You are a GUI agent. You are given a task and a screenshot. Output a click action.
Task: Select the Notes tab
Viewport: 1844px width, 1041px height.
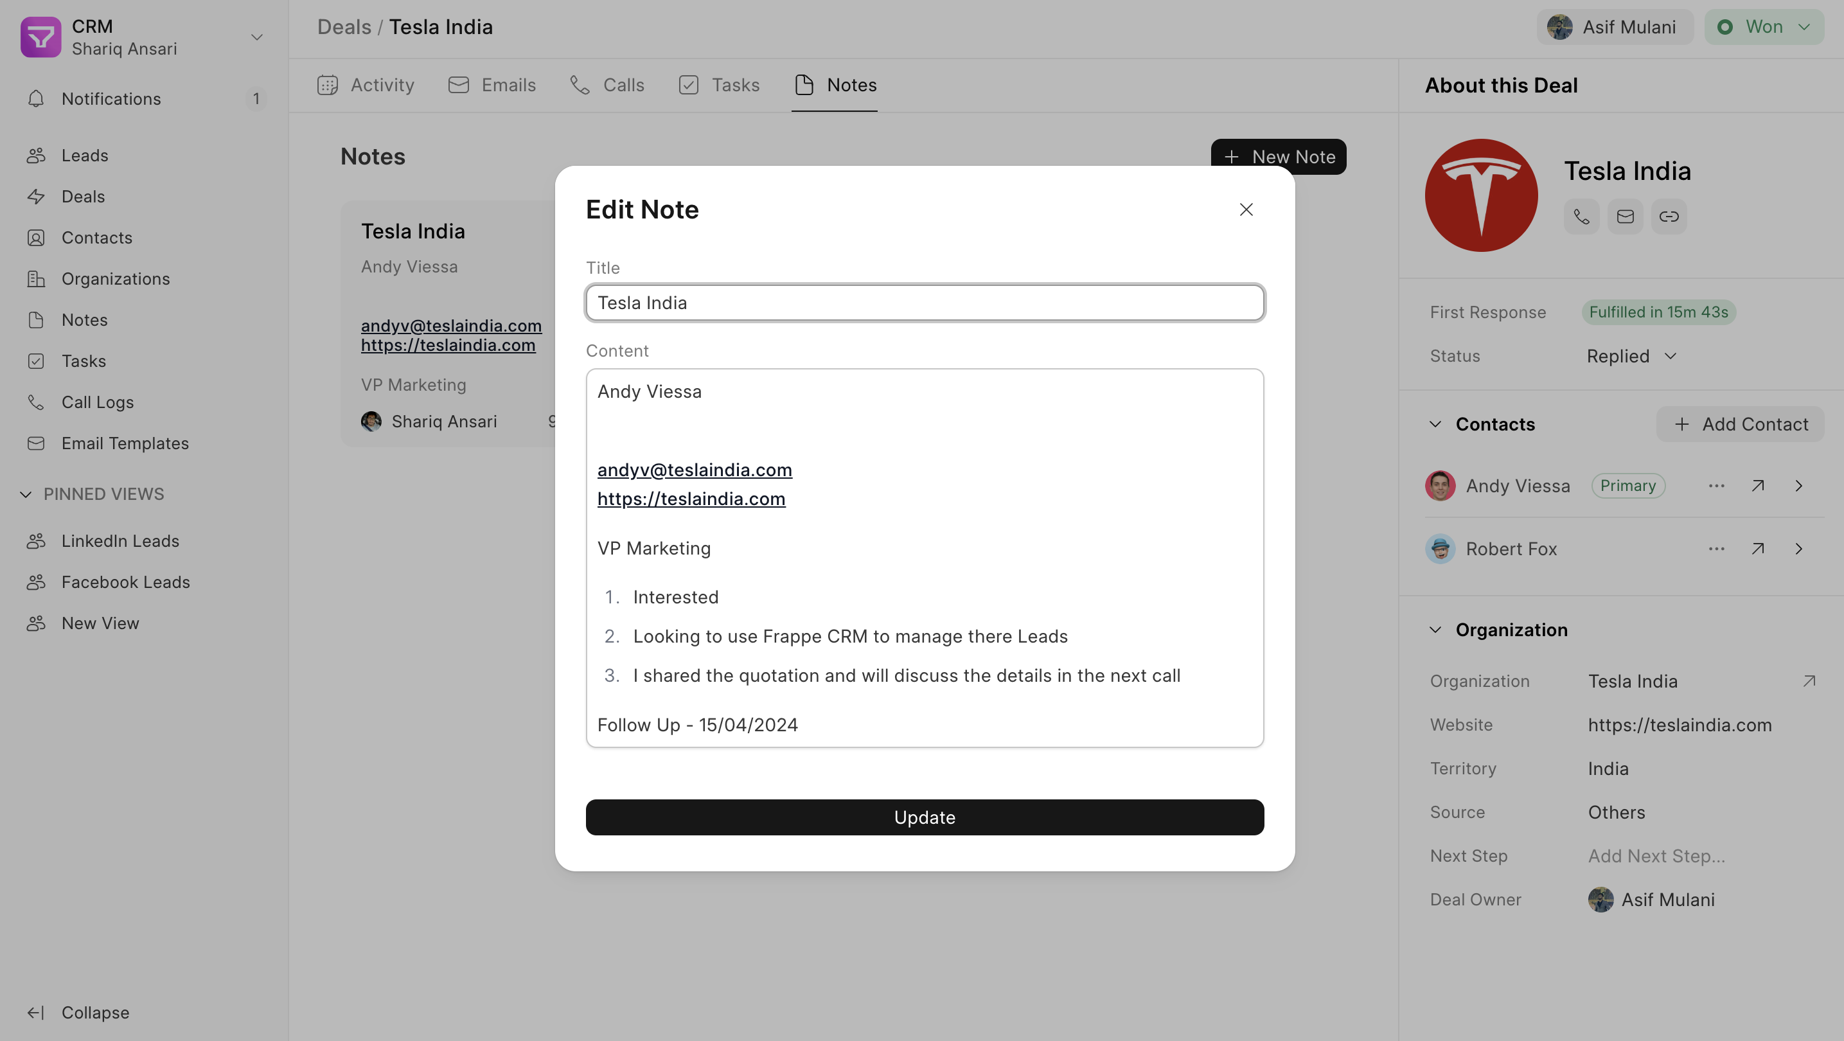(835, 85)
